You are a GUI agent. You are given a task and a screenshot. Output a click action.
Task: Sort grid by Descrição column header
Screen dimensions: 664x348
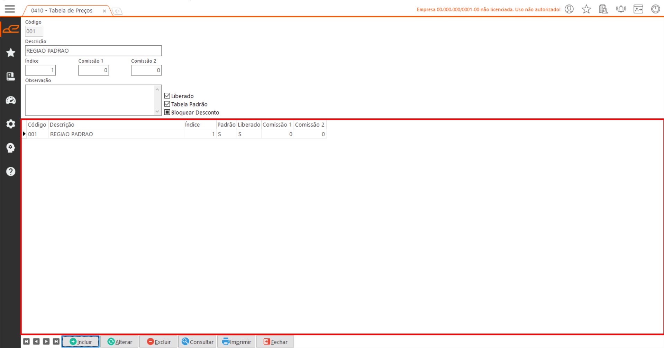116,125
